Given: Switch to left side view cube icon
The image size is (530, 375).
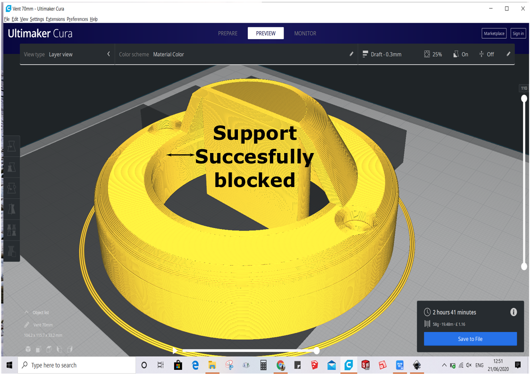Looking at the screenshot, I should click(x=59, y=349).
